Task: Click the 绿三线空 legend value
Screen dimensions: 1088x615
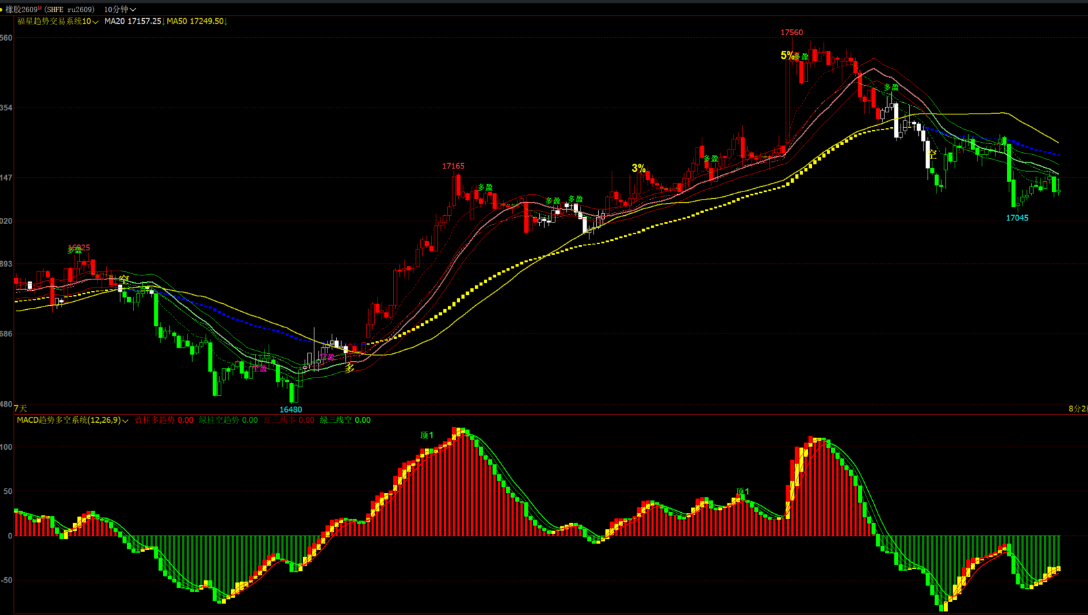Action: (x=363, y=420)
